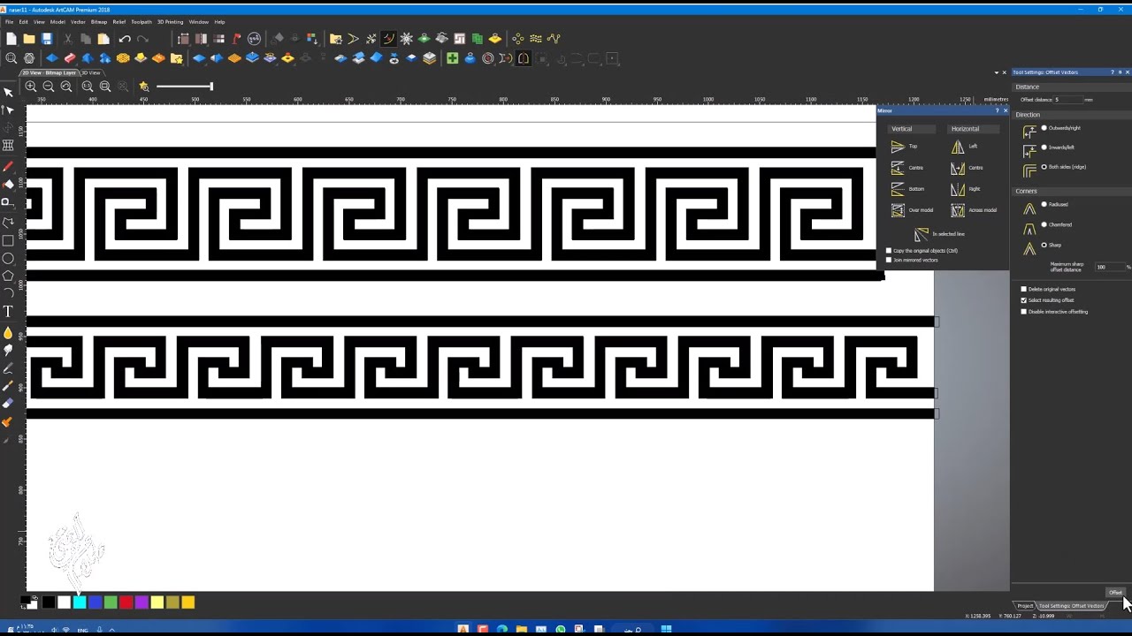Screen dimensions: 1132x636
Task: Select Radiused corners option
Action: (1044, 204)
